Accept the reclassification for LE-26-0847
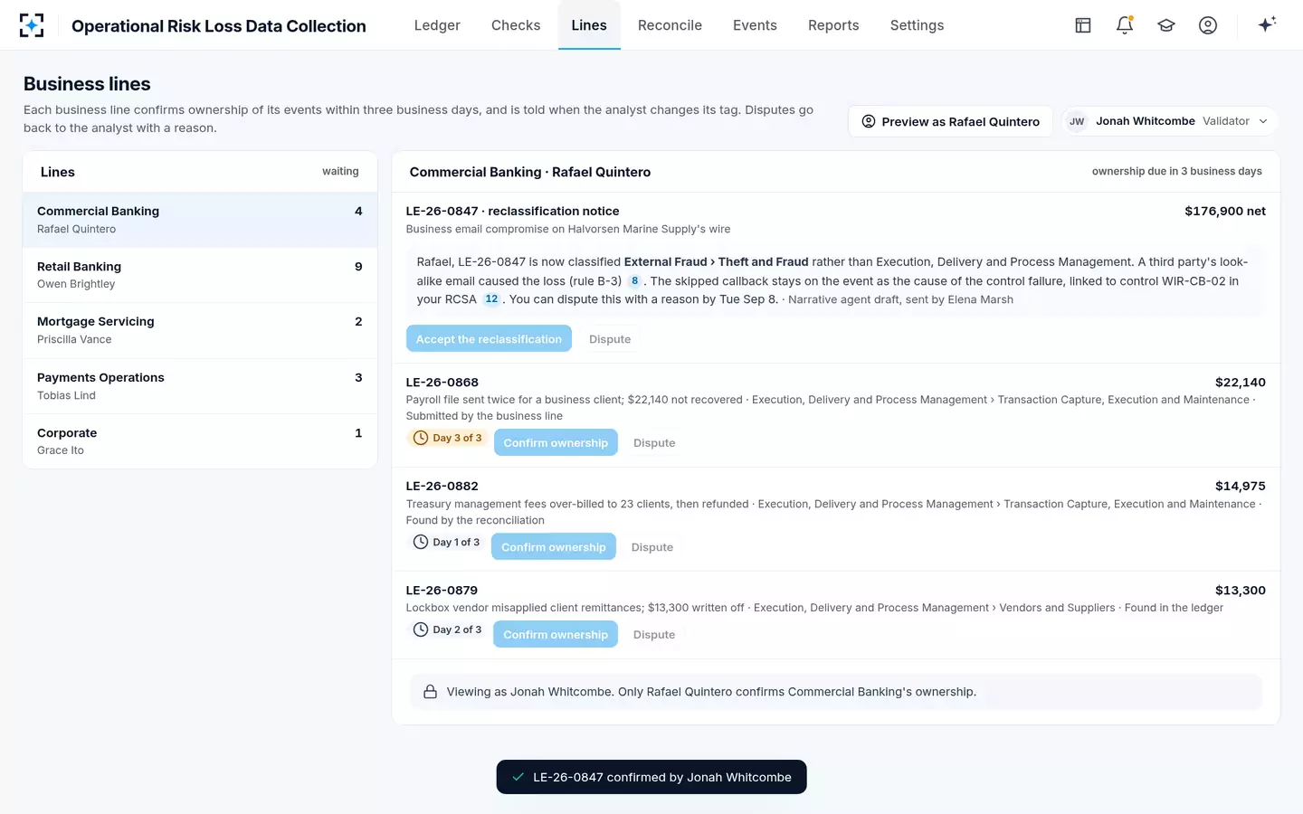Viewport: 1303px width, 814px height. point(489,339)
